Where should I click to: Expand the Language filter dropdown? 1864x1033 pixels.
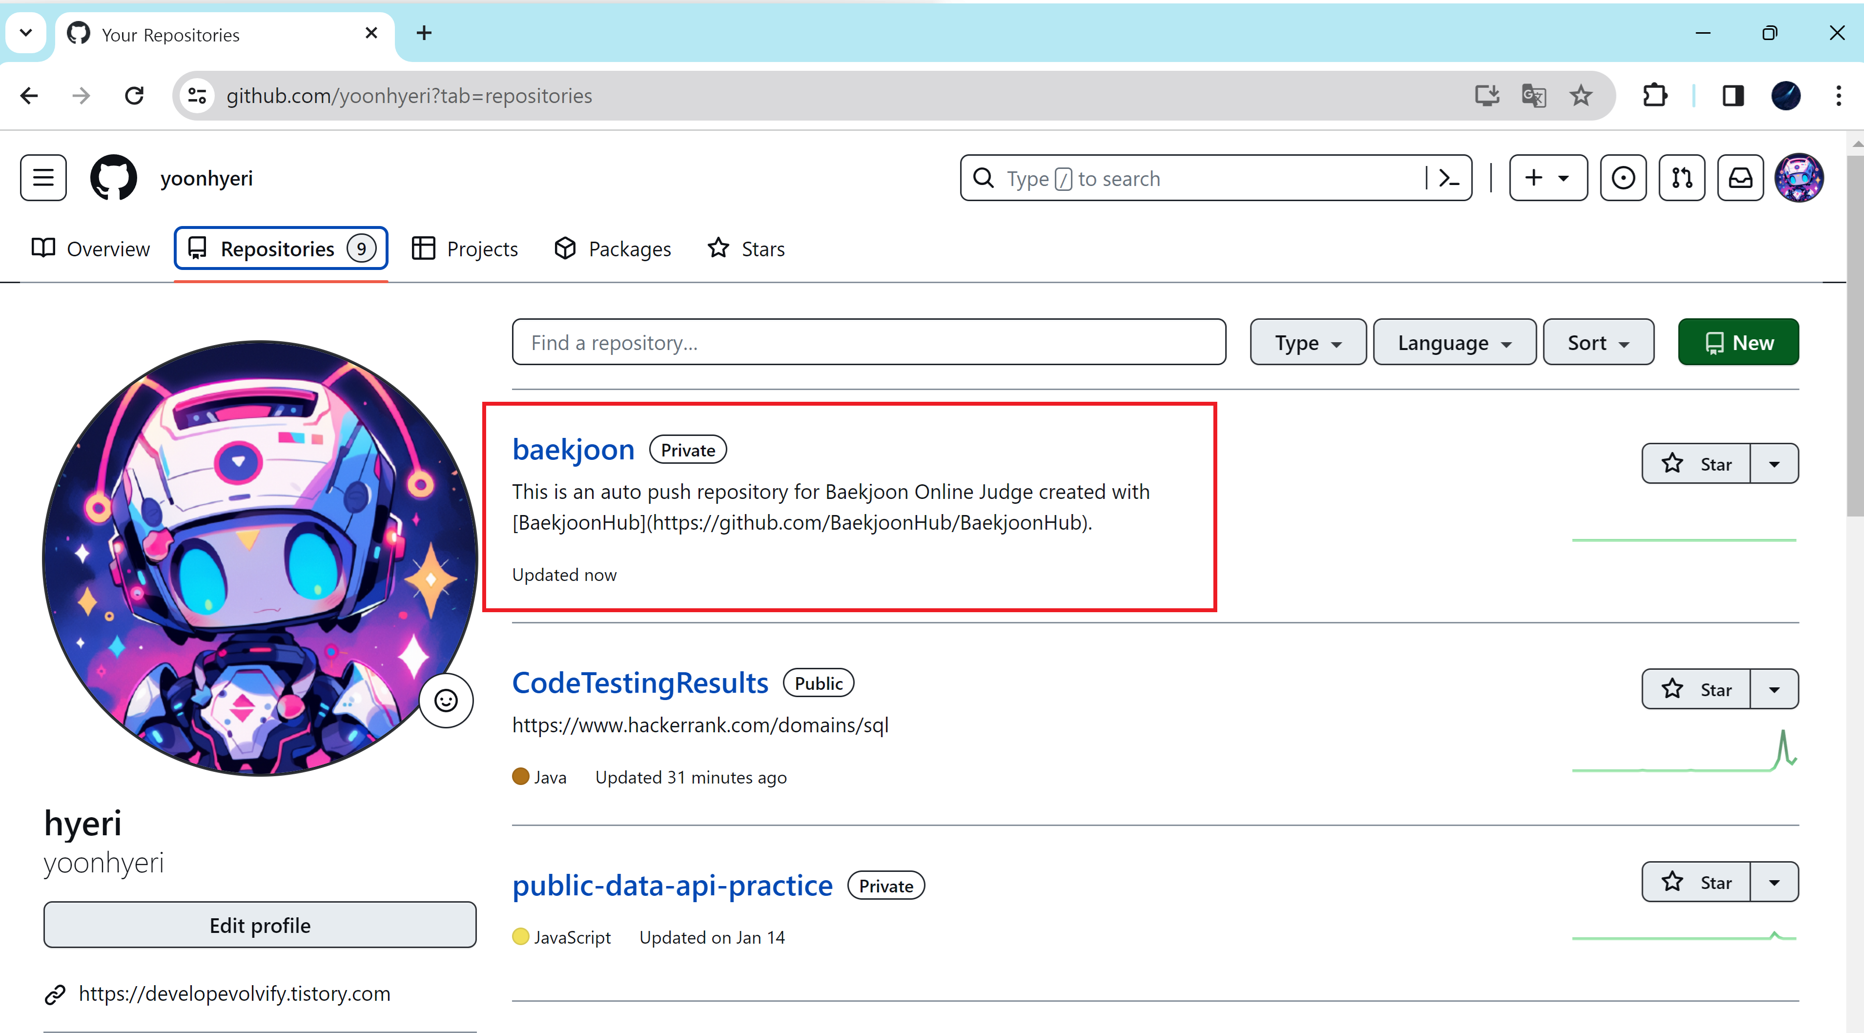1454,342
